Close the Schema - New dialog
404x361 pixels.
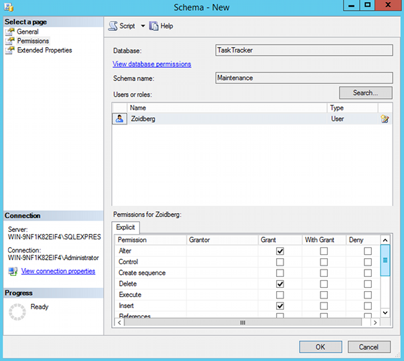click(388, 5)
